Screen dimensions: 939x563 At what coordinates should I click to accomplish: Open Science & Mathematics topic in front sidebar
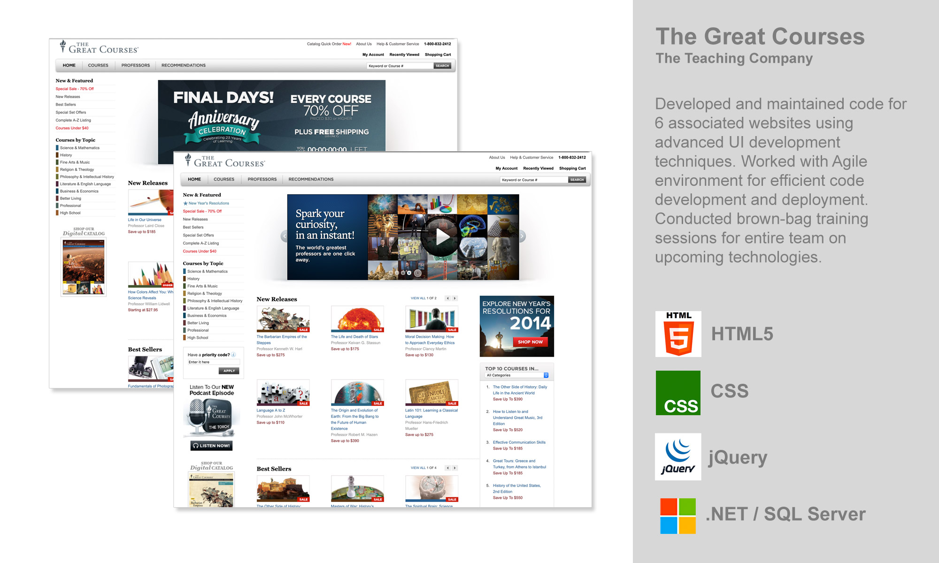[x=208, y=271]
